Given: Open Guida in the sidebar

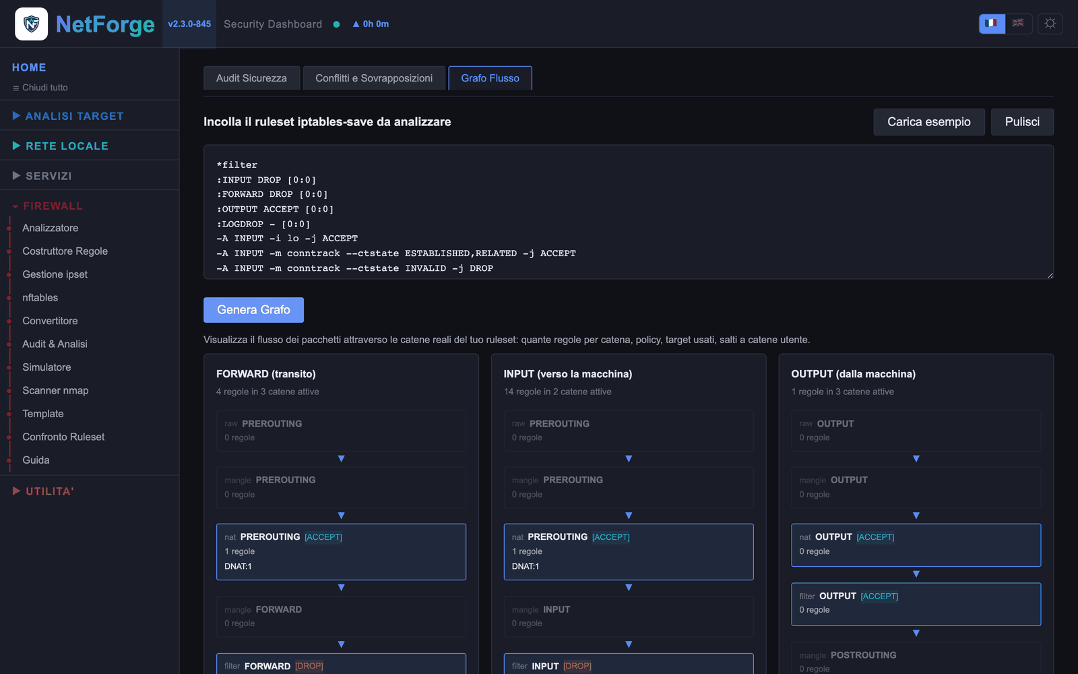Looking at the screenshot, I should point(36,460).
